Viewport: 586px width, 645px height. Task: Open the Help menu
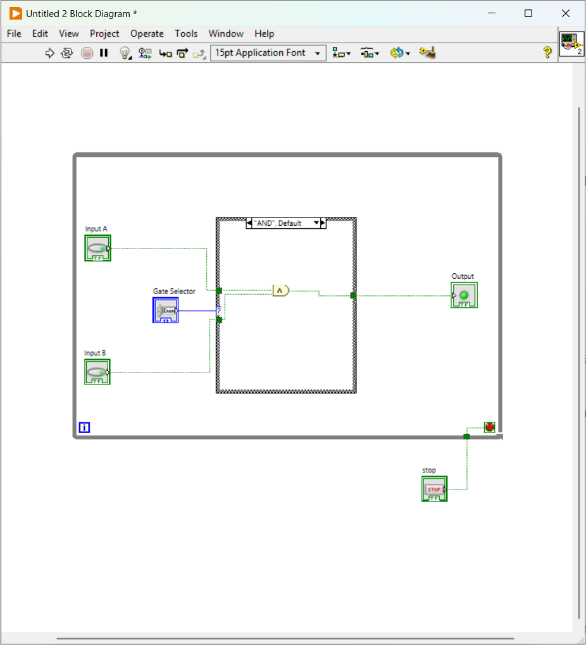[264, 34]
